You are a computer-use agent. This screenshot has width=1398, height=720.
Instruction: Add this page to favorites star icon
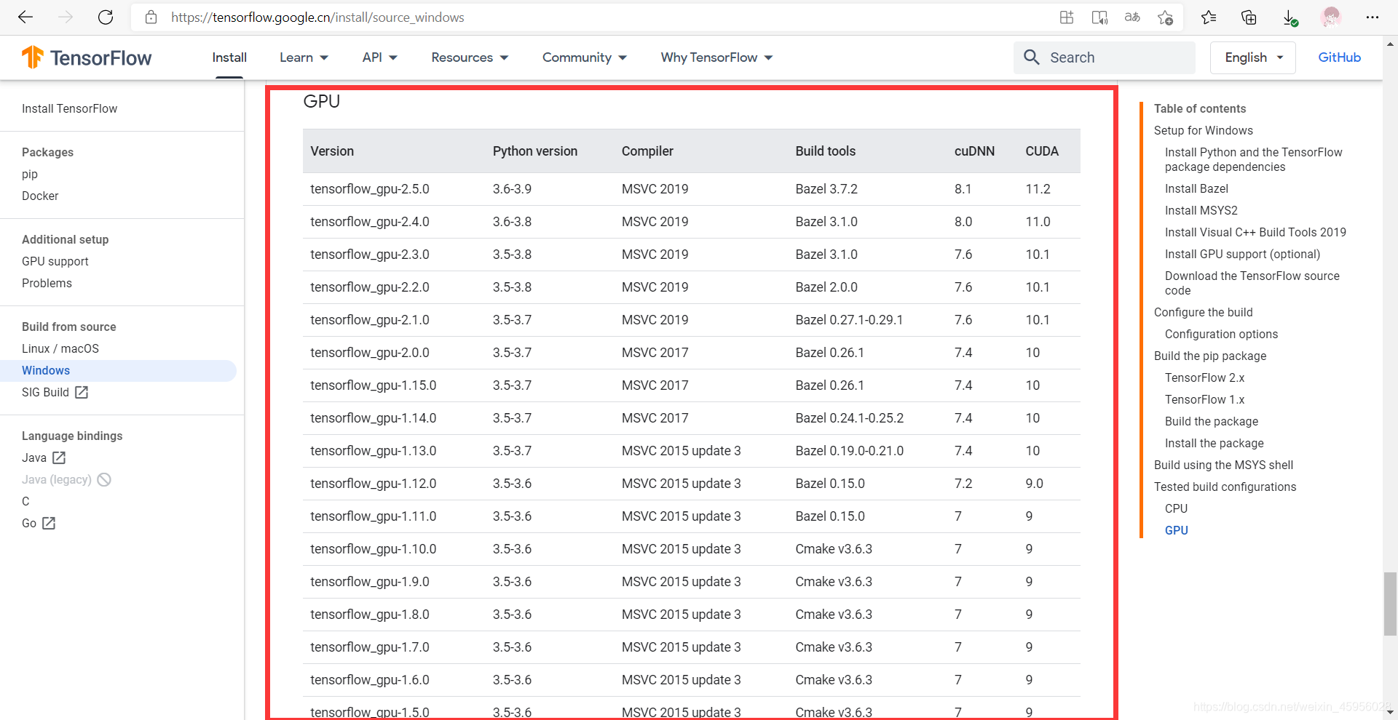click(x=1165, y=17)
